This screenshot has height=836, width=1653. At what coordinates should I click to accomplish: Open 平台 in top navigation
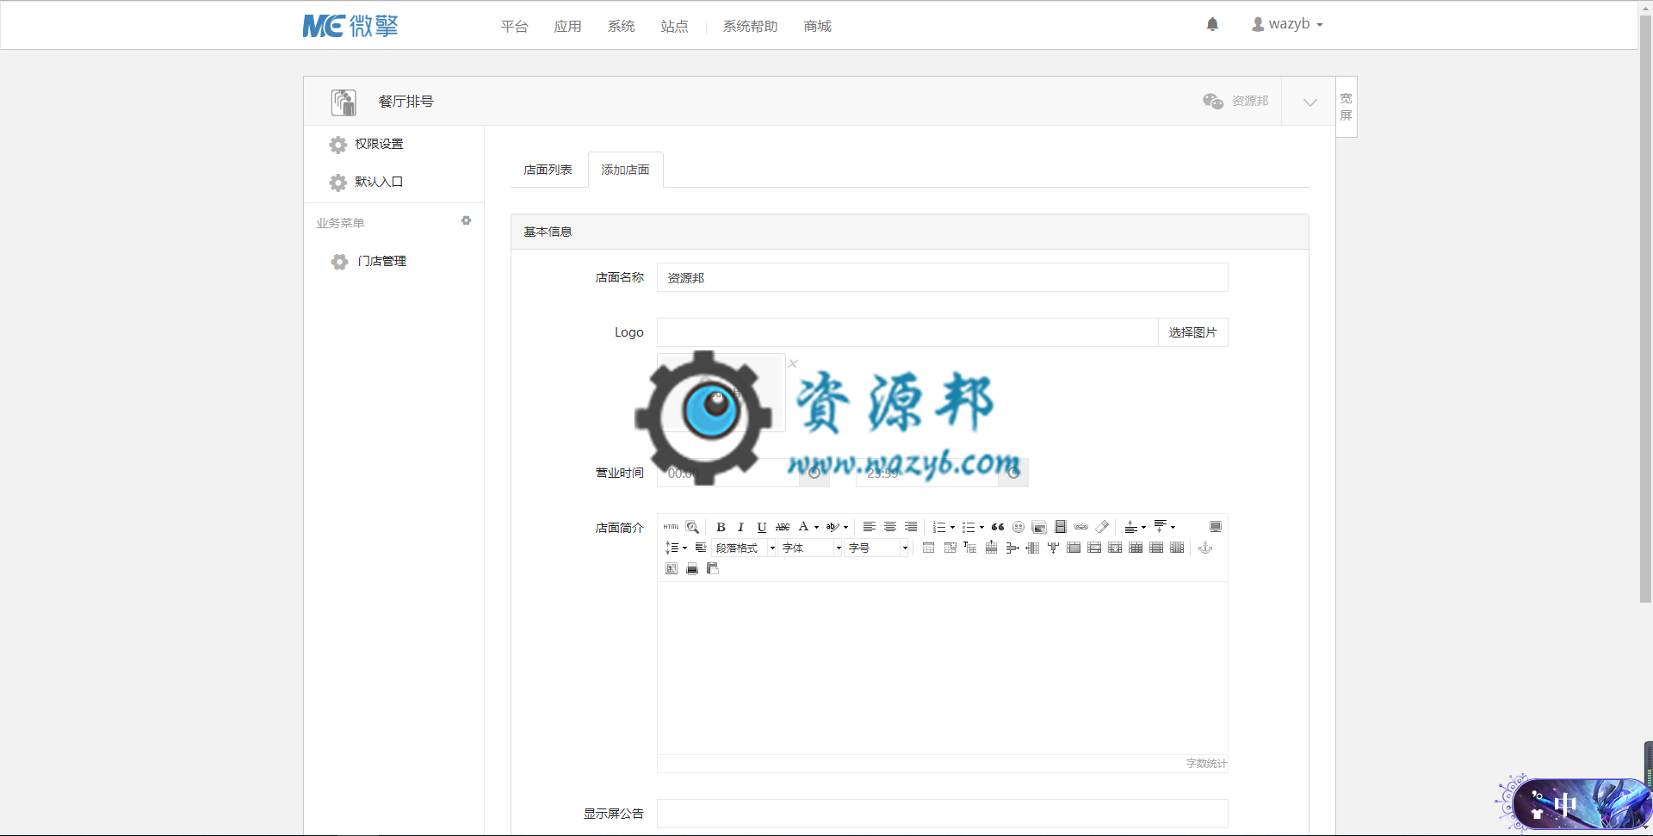[x=514, y=27]
